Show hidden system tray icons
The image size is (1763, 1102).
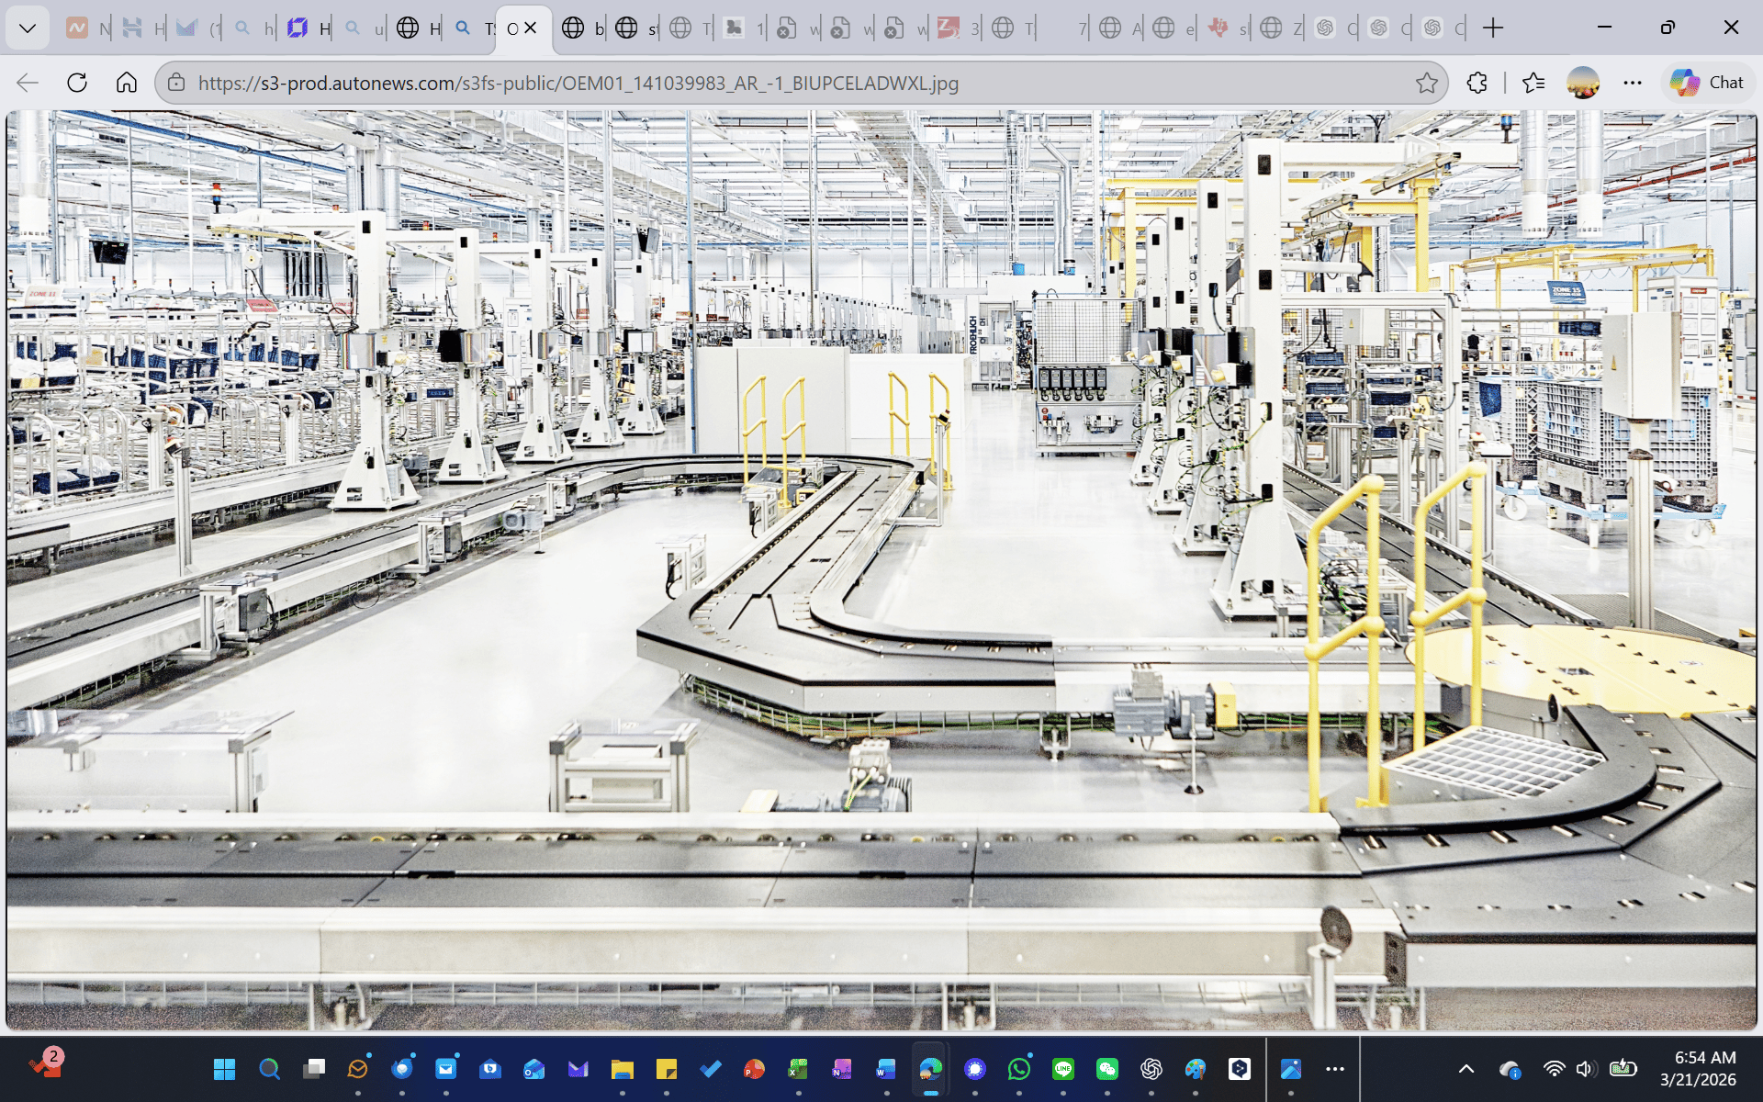tap(1466, 1069)
